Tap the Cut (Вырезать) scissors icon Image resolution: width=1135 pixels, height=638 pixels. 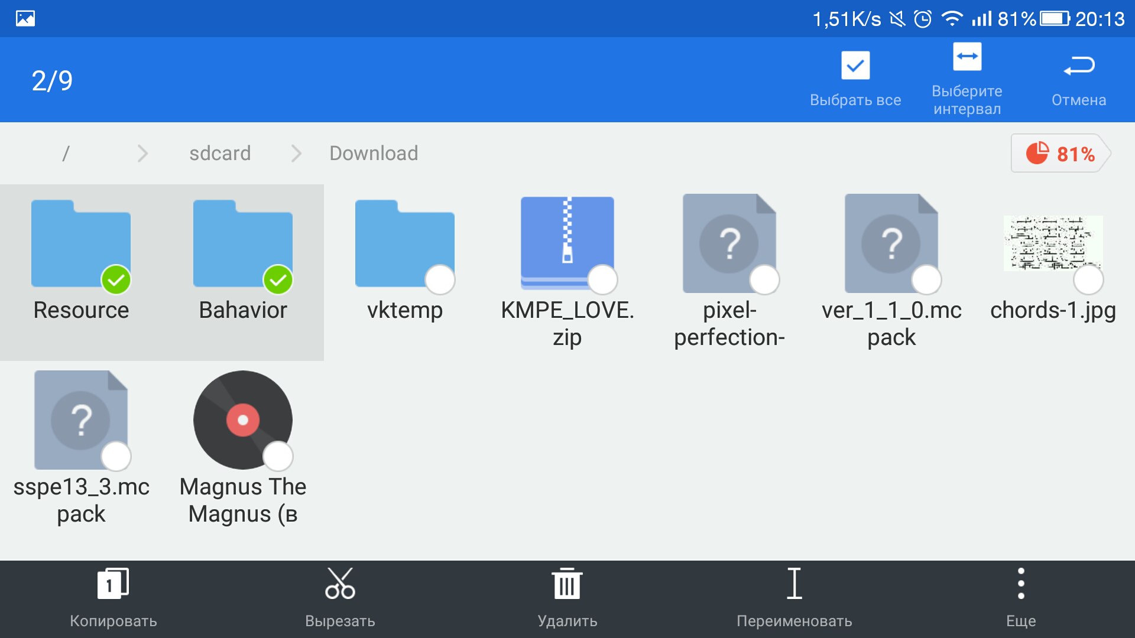(340, 584)
